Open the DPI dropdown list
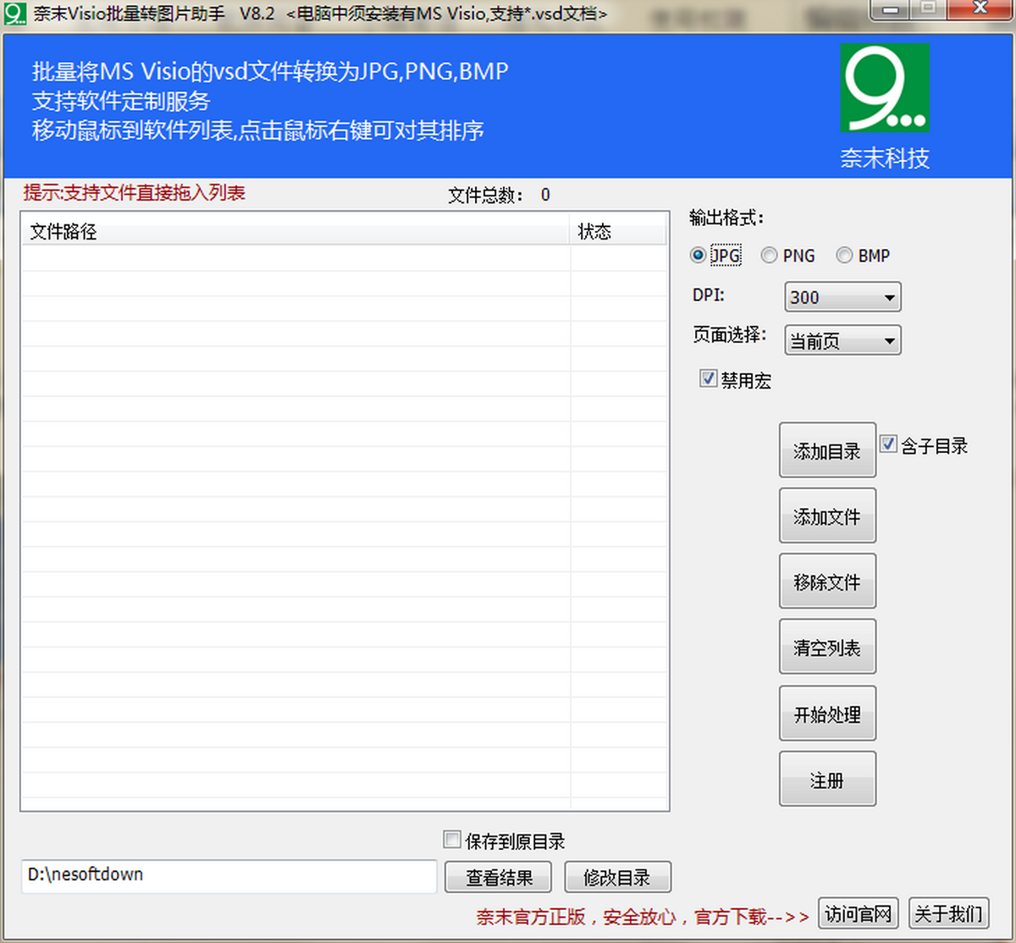1016x943 pixels. pyautogui.click(x=888, y=297)
